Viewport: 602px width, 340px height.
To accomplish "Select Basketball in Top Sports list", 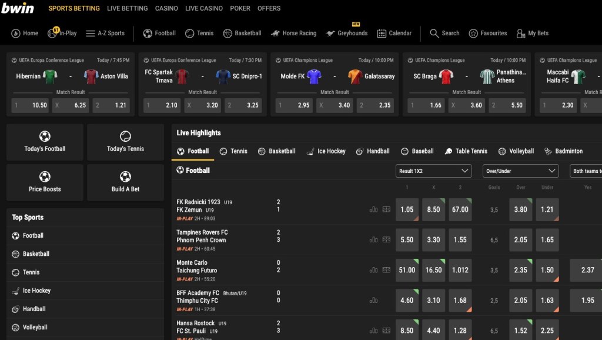I will (x=85, y=254).
